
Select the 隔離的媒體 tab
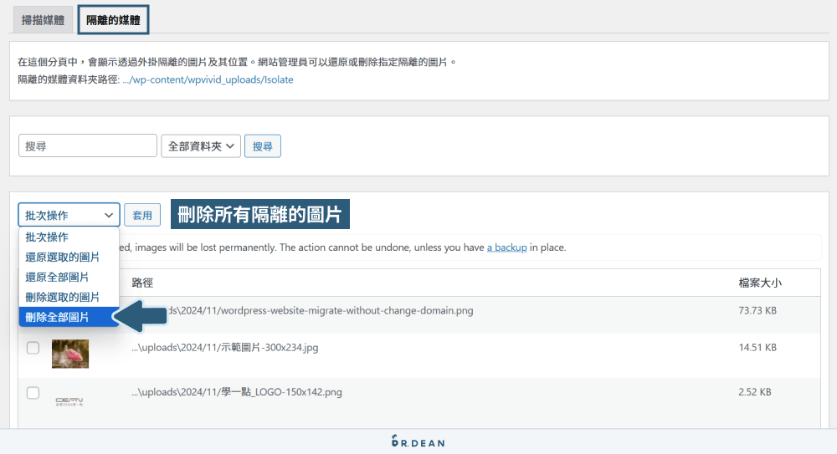pyautogui.click(x=113, y=20)
